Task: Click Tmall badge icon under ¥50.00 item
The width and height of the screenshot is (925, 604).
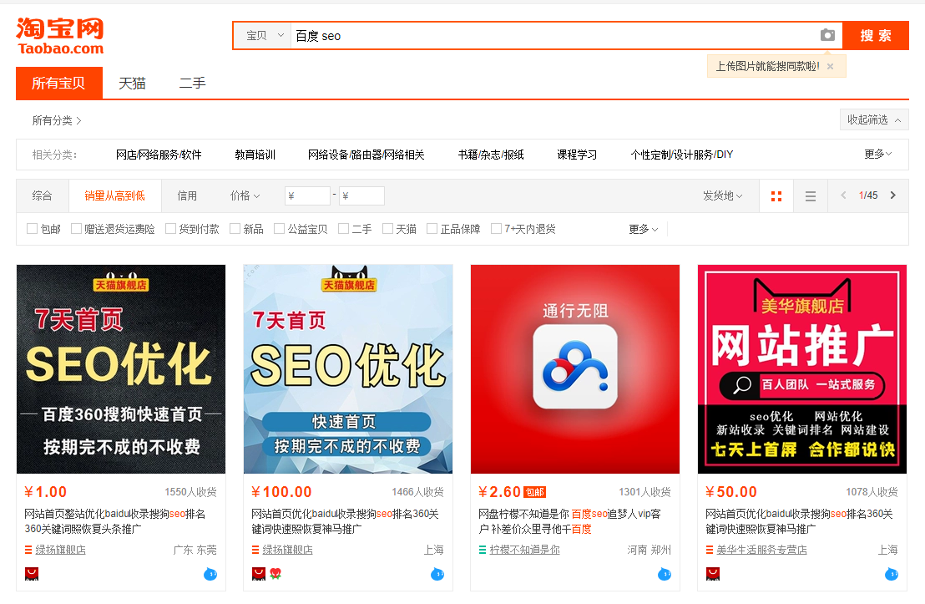Action: pos(713,573)
